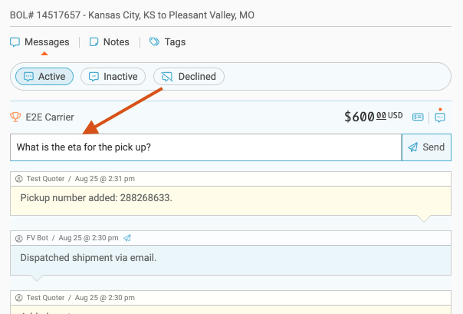Click the FV Bot avatar icon
The image size is (463, 314).
click(x=18, y=238)
